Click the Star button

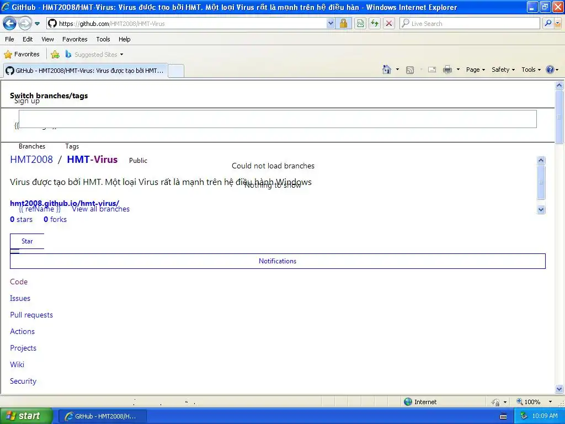27,241
